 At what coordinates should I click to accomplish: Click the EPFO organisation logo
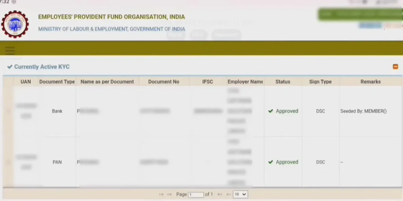15,24
